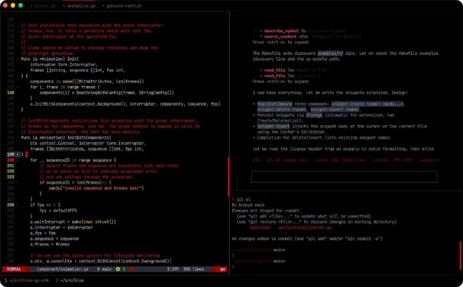Click the highlighted RegisterCommand code span
Viewport: 463px width, 287px height.
pos(274,104)
